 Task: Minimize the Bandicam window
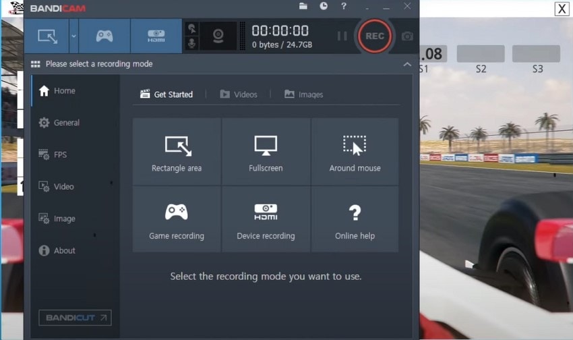point(386,8)
